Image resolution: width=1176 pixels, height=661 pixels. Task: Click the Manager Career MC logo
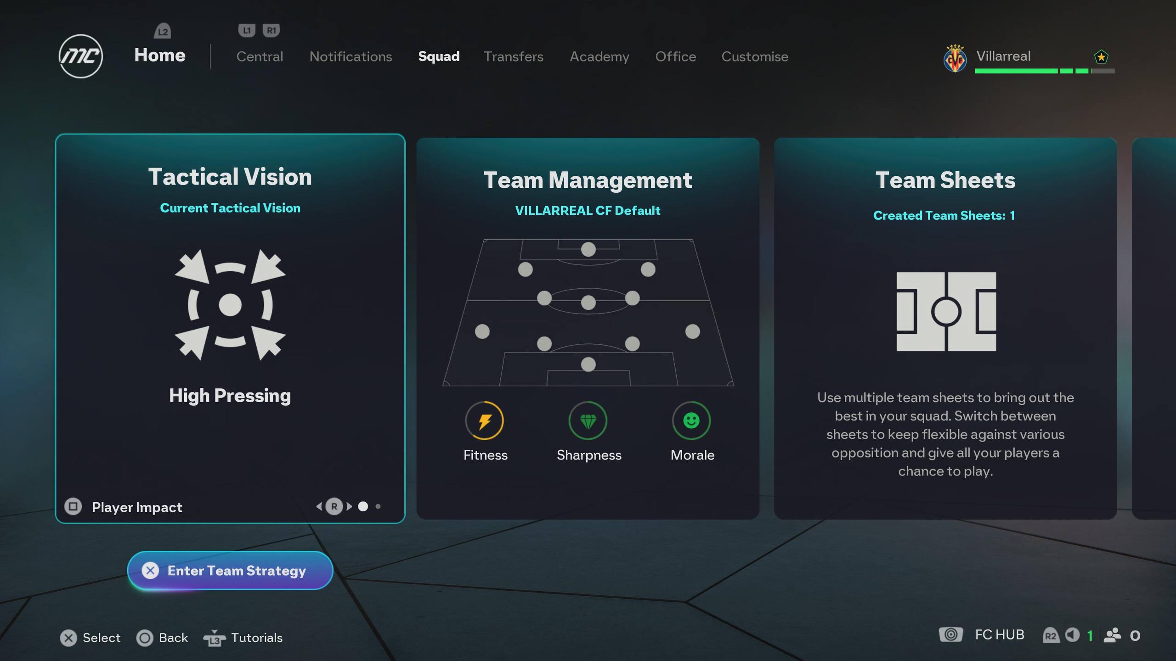pyautogui.click(x=81, y=56)
